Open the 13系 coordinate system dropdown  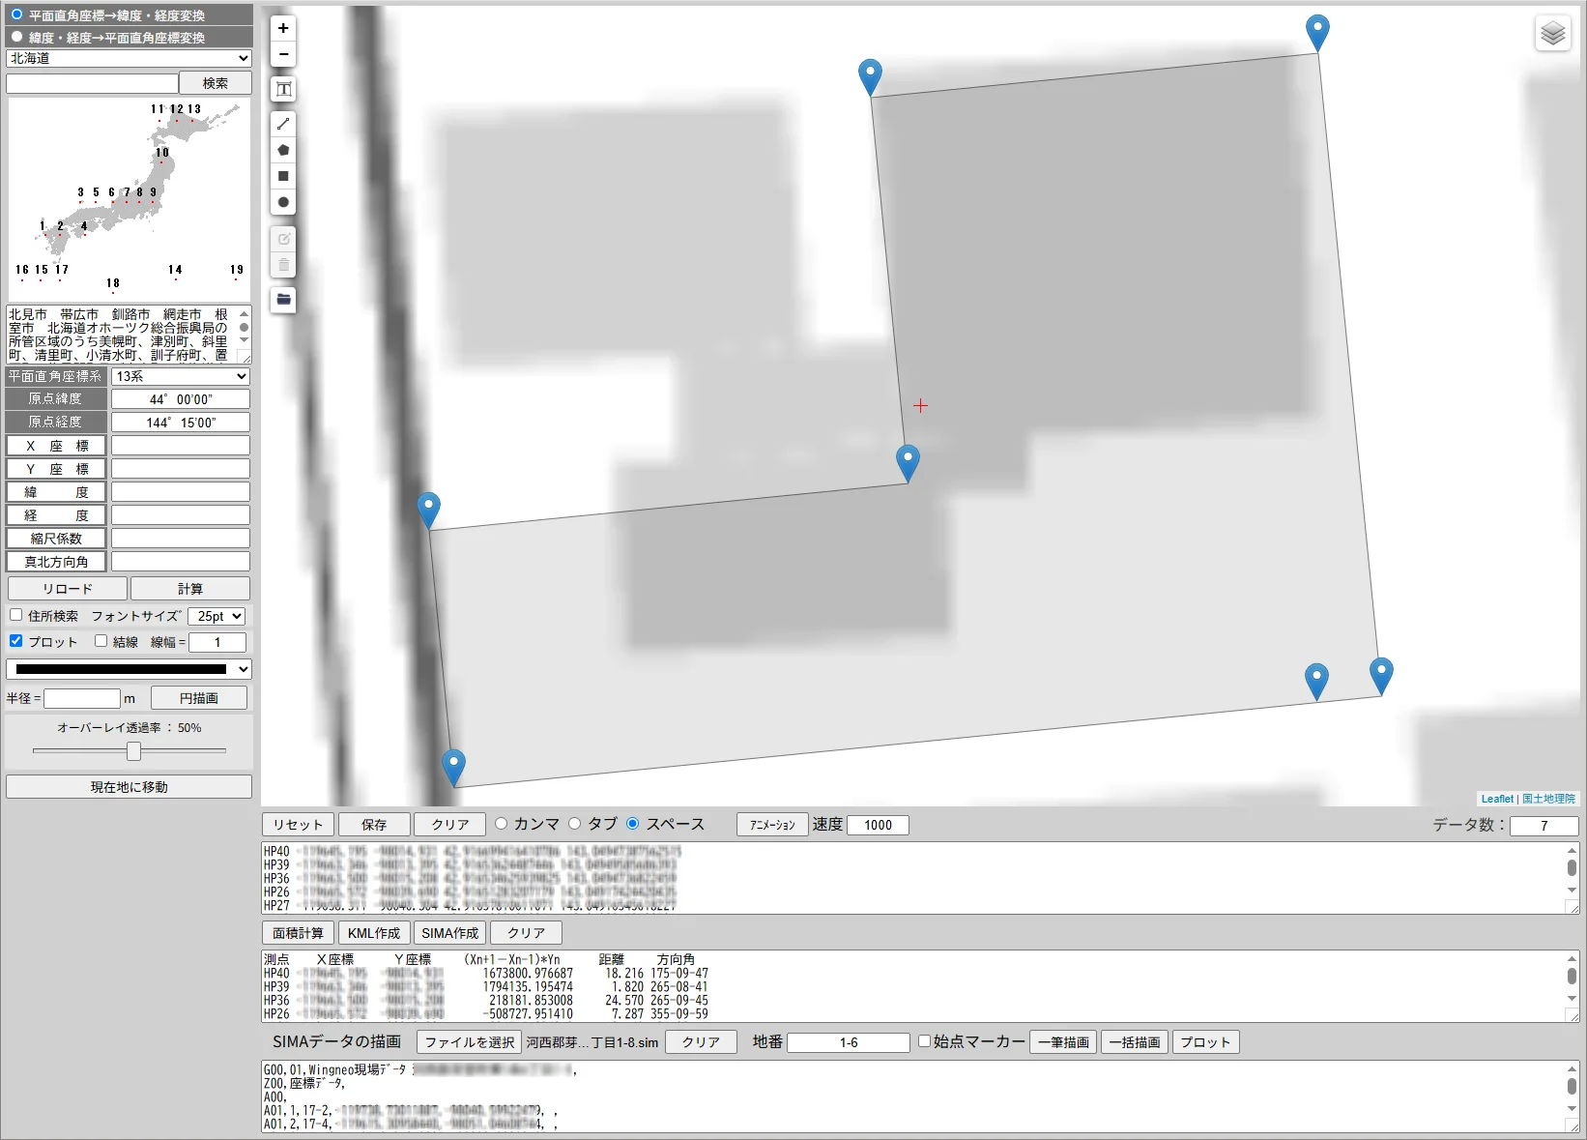(181, 376)
